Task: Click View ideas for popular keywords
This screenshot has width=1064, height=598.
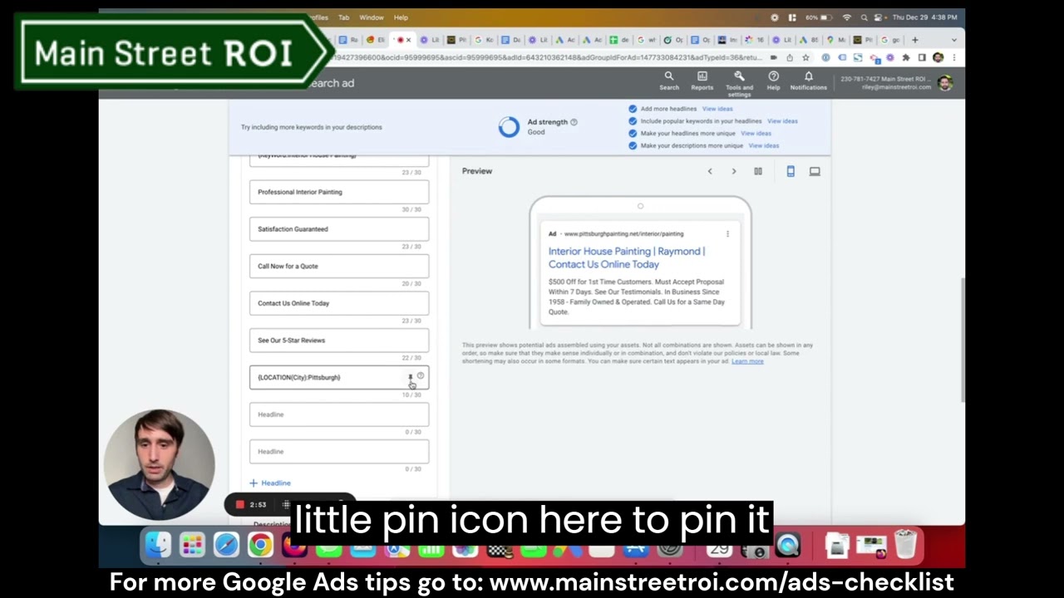Action: click(x=782, y=121)
